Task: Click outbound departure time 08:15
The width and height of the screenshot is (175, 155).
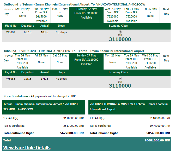Action: (28, 32)
